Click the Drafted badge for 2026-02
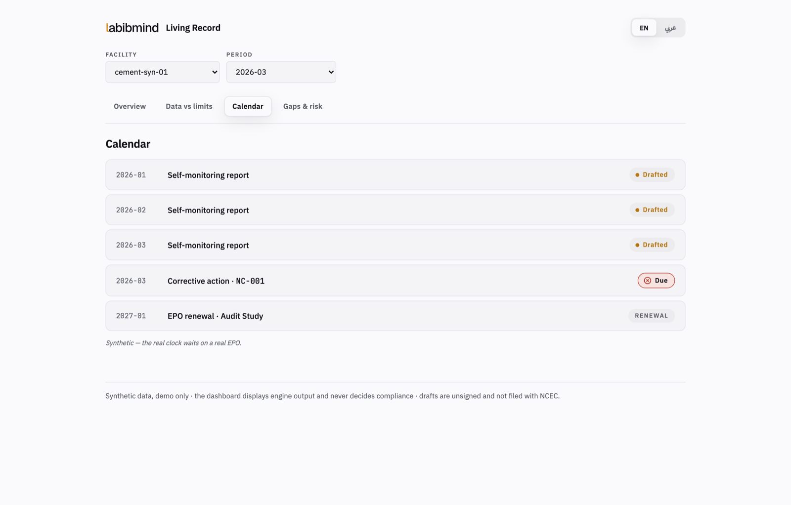The height and width of the screenshot is (505, 791). click(x=652, y=210)
